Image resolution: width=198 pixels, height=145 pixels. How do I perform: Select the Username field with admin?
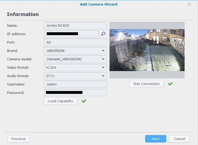[75, 84]
